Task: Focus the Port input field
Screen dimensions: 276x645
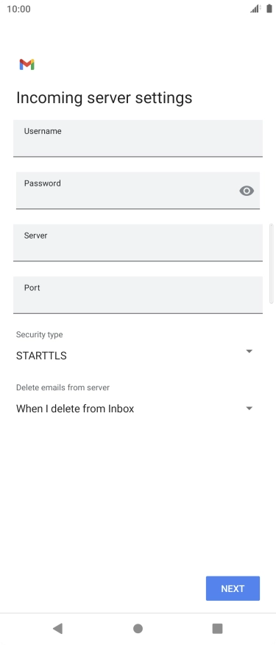Action: (x=138, y=295)
